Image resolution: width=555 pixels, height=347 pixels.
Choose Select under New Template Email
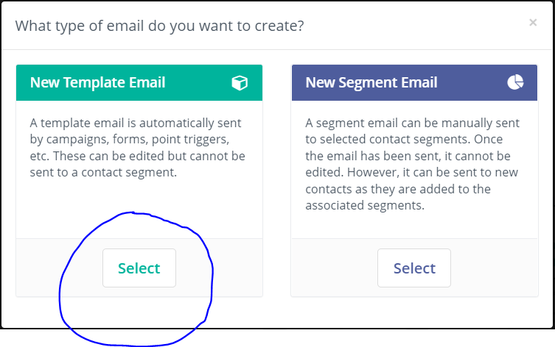tap(139, 268)
